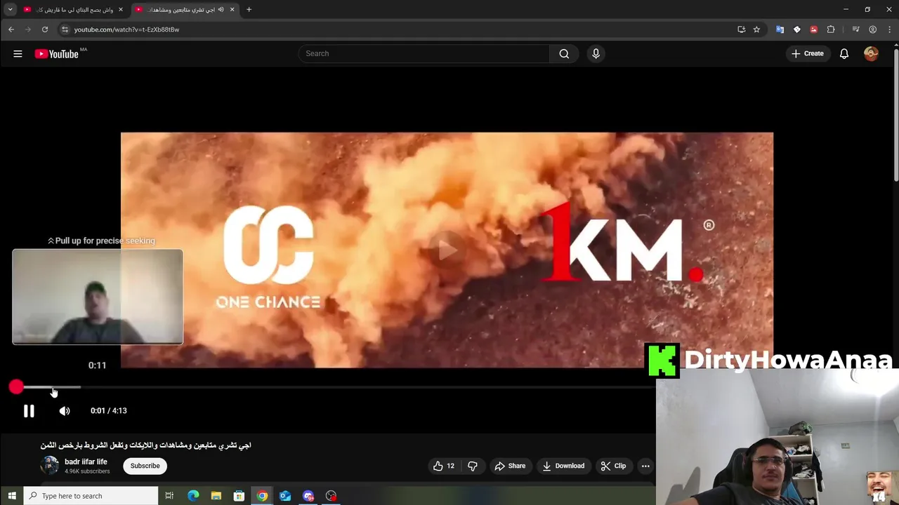Go to YouTube home via logo
Screen dimensions: 899x505
click(x=57, y=54)
